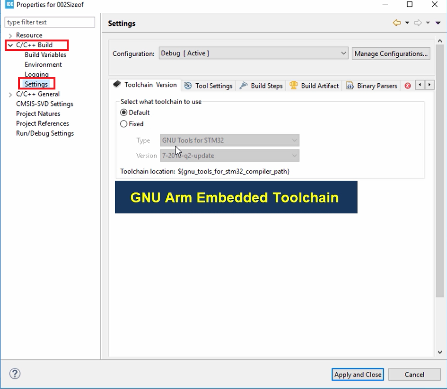This screenshot has height=389, width=447.
Task: Open the Configuration Debug dropdown
Action: 254,53
